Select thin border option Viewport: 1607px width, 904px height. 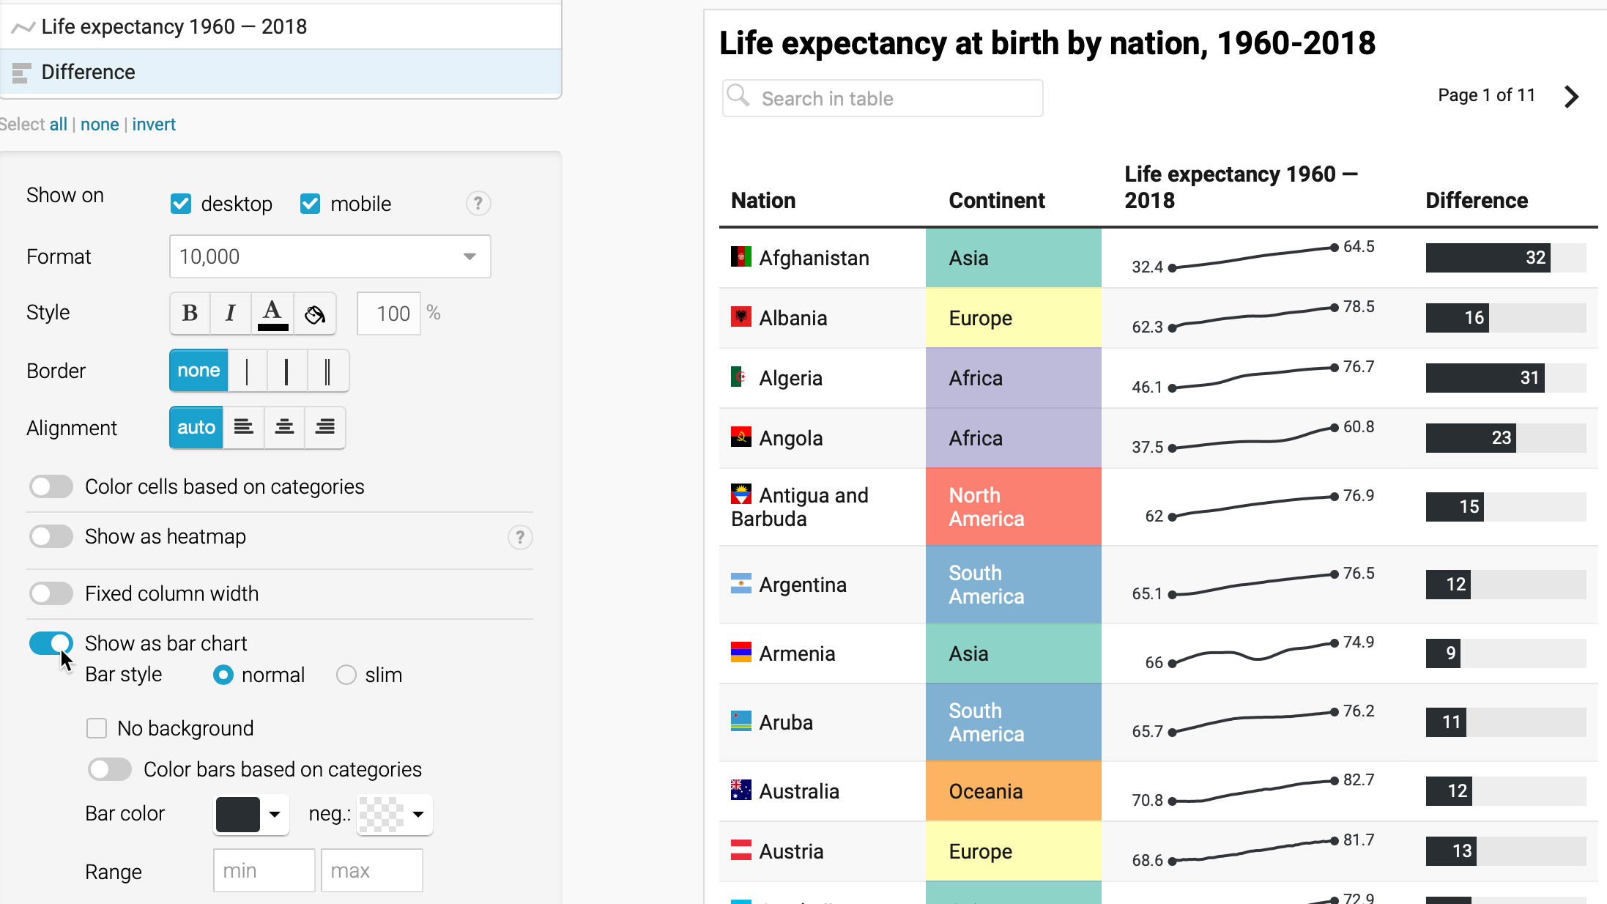point(248,371)
